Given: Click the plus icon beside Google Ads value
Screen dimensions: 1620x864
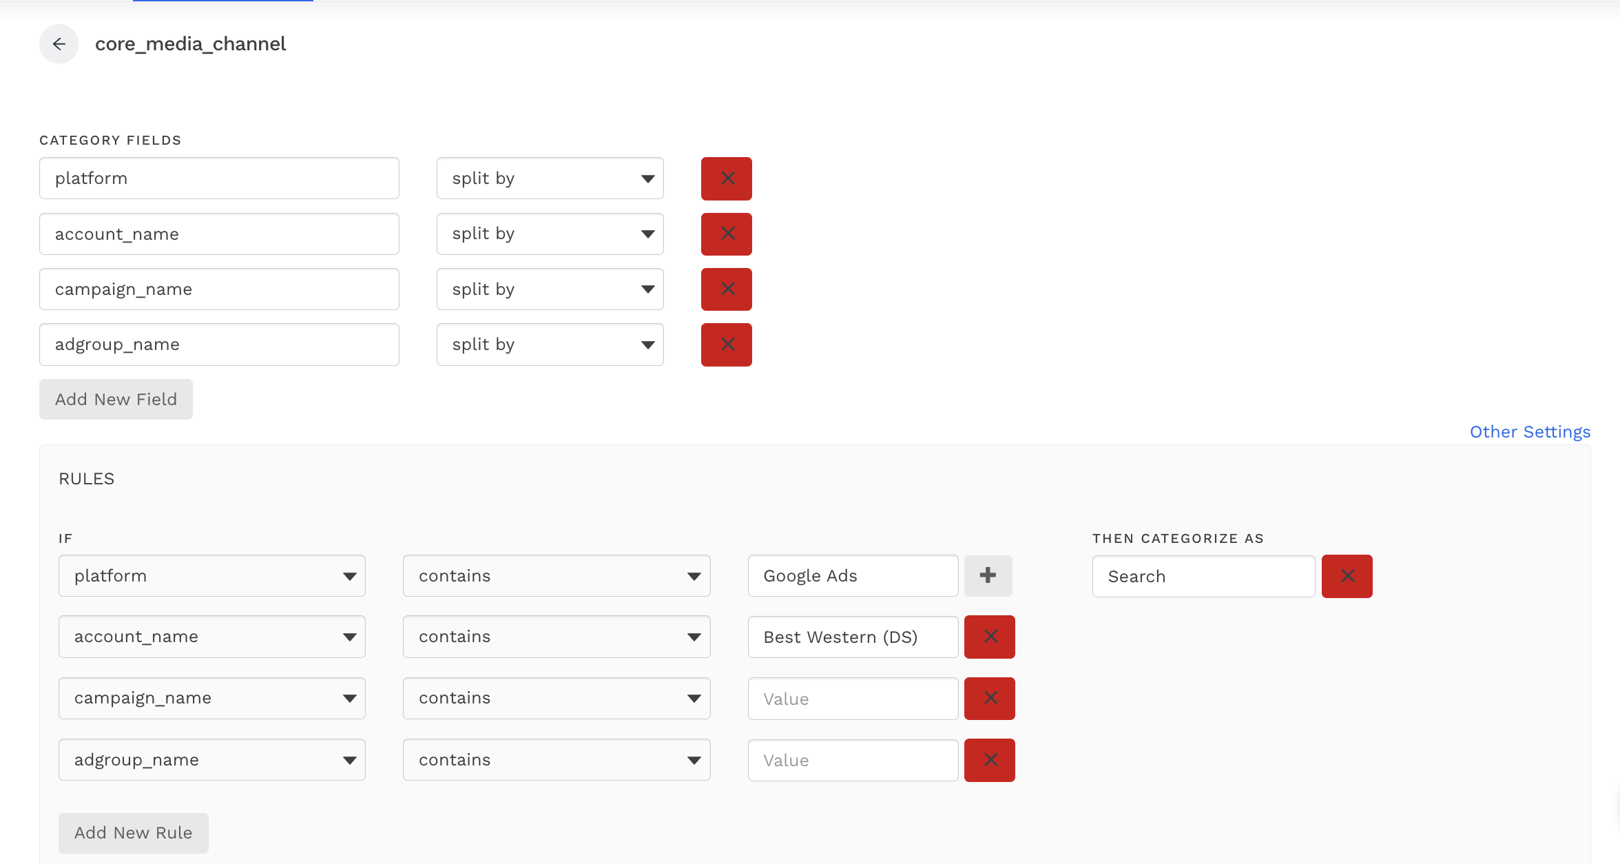Looking at the screenshot, I should tap(988, 575).
